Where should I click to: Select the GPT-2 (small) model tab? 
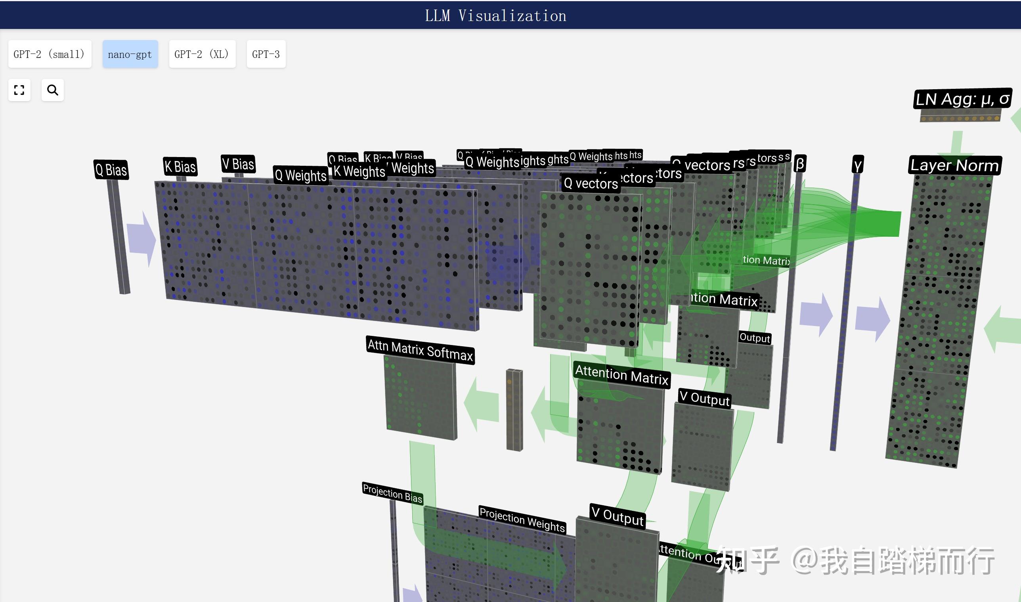pos(50,54)
